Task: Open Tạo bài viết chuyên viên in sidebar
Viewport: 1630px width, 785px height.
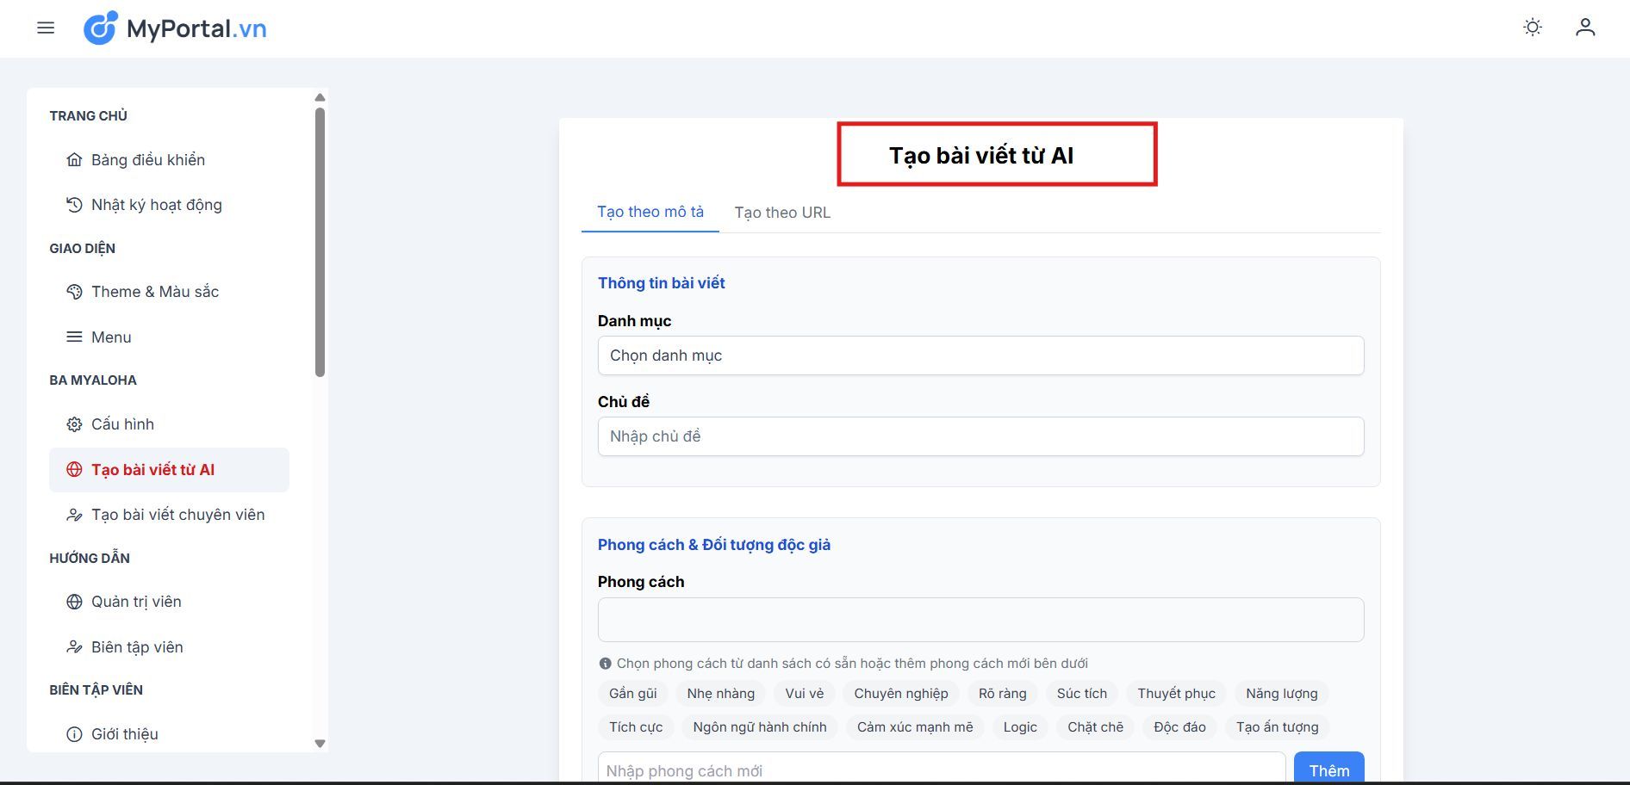Action: (x=177, y=515)
